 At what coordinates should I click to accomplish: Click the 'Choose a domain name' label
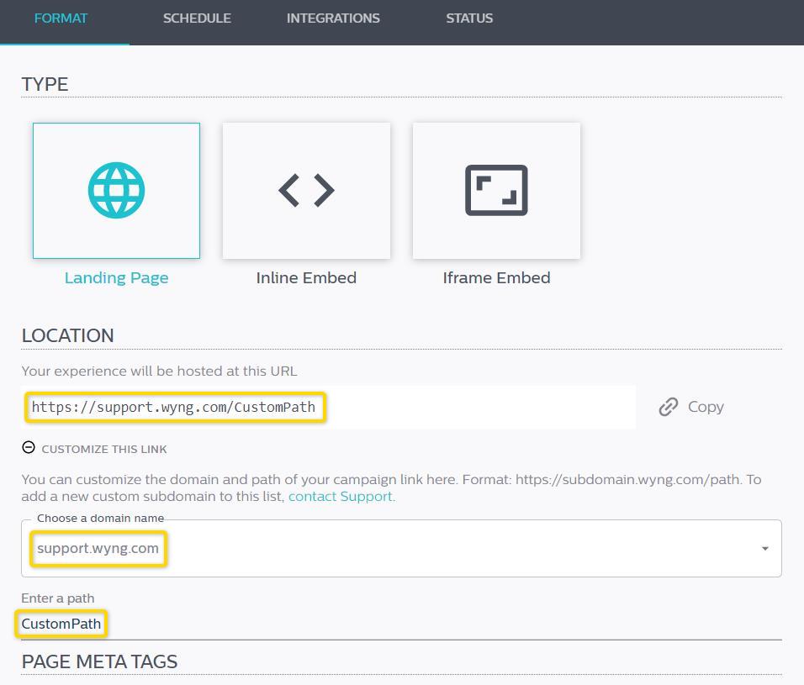point(101,519)
